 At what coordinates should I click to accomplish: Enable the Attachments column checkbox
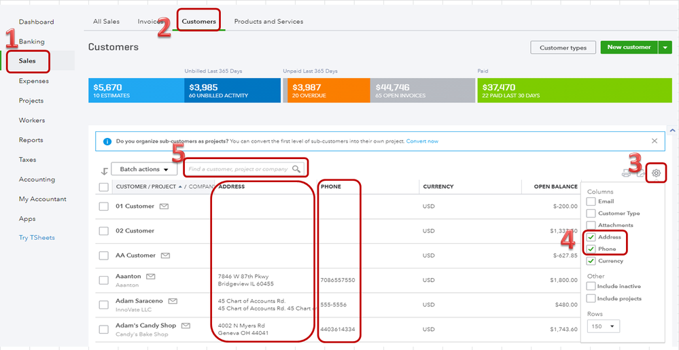[591, 225]
